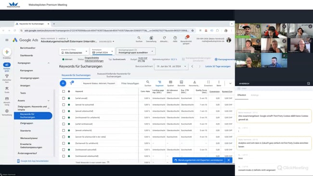Image resolution: width=313 pixels, height=176 pixels.
Task: Check the box for [unfall rechtsanwalt]
Action: tap(64, 124)
